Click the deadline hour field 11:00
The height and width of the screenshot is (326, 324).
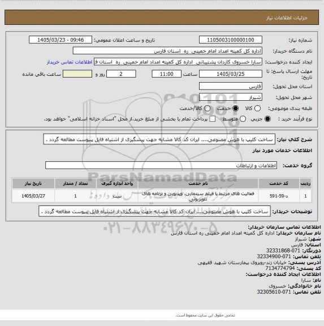[x=167, y=74]
